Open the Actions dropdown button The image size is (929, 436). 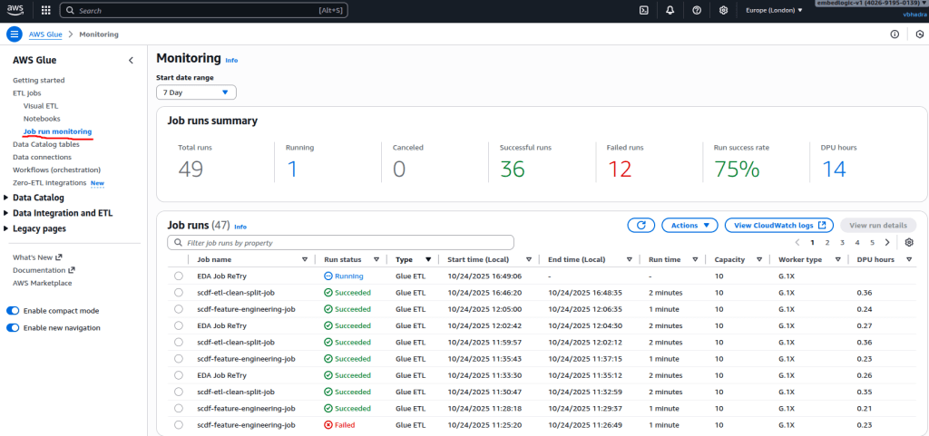689,225
